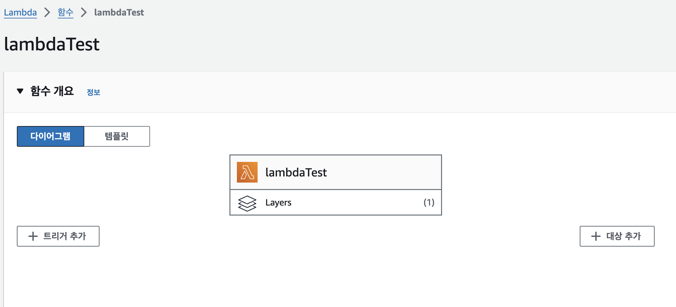This screenshot has height=307, width=676.
Task: Click the orange Lambda function icon
Action: pyautogui.click(x=247, y=172)
